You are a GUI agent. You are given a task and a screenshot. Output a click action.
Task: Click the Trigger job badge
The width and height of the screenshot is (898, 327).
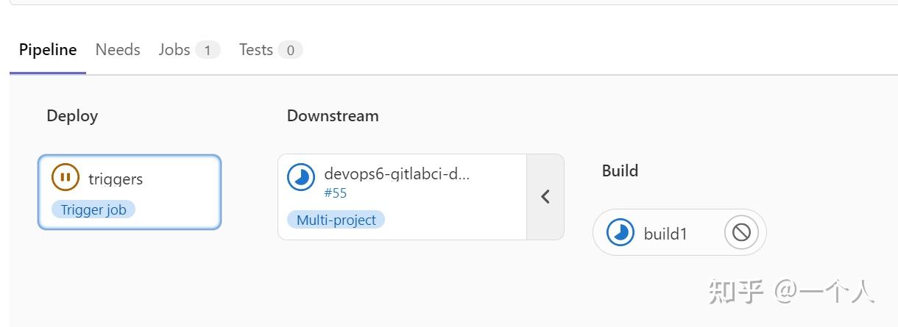pyautogui.click(x=93, y=209)
